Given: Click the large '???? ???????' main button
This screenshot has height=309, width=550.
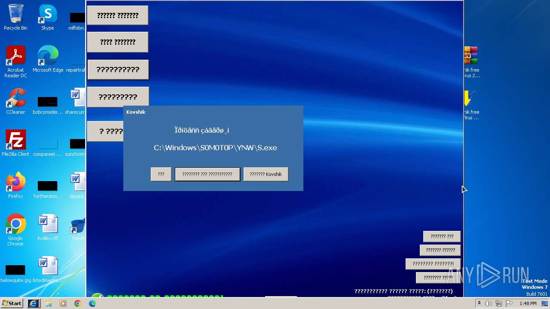Looking at the screenshot, I should (x=118, y=42).
